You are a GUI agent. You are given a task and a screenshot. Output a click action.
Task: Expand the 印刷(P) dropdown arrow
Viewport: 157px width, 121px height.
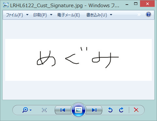(51, 15)
